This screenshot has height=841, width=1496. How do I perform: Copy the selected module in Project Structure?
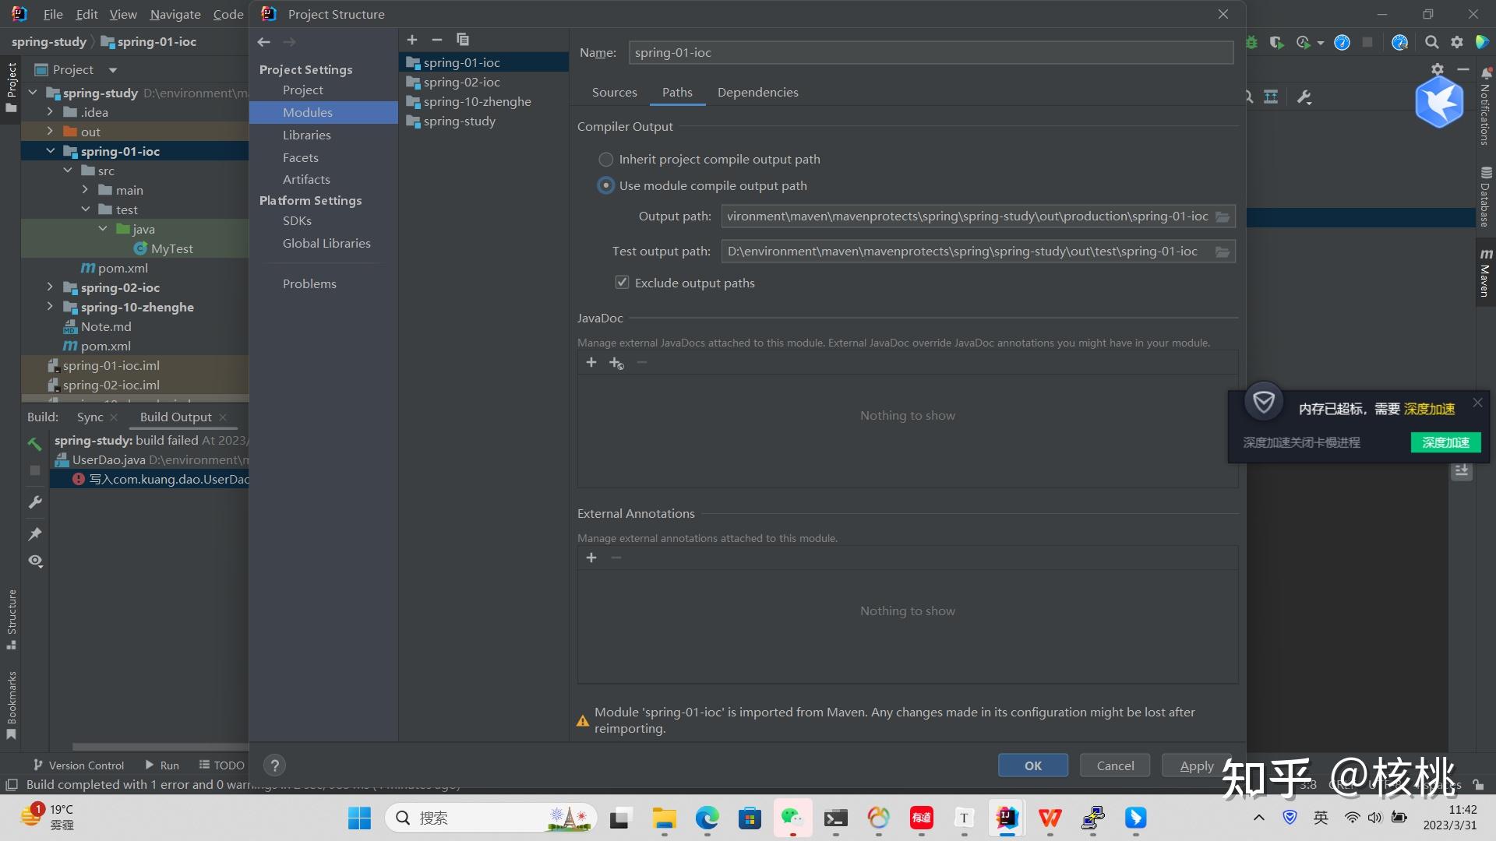pos(463,40)
